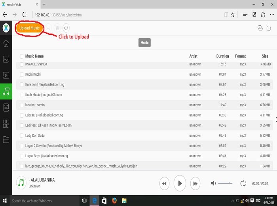
Task: Toggle the repeat playback icon
Action: click(243, 183)
